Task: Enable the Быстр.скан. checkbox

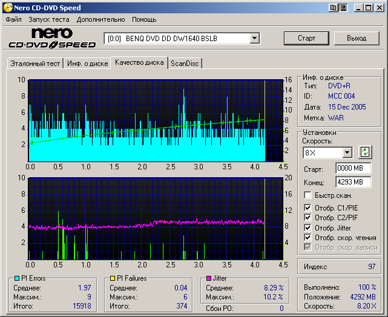Action: (x=308, y=195)
